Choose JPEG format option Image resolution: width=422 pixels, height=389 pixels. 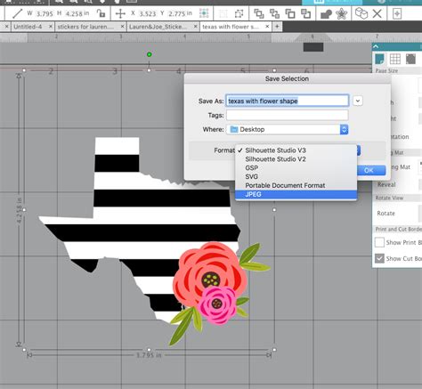pyautogui.click(x=296, y=194)
